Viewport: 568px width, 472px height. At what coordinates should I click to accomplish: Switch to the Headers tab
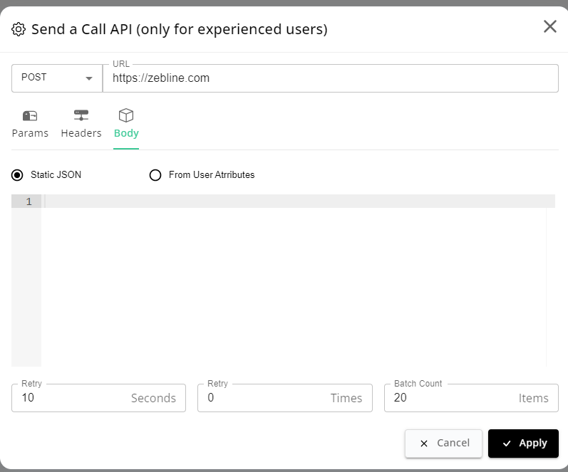click(x=81, y=124)
